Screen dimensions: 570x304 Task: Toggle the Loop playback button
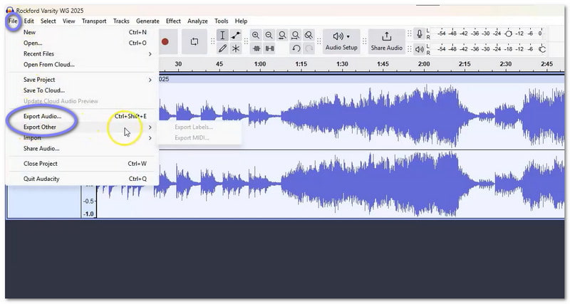[195, 42]
